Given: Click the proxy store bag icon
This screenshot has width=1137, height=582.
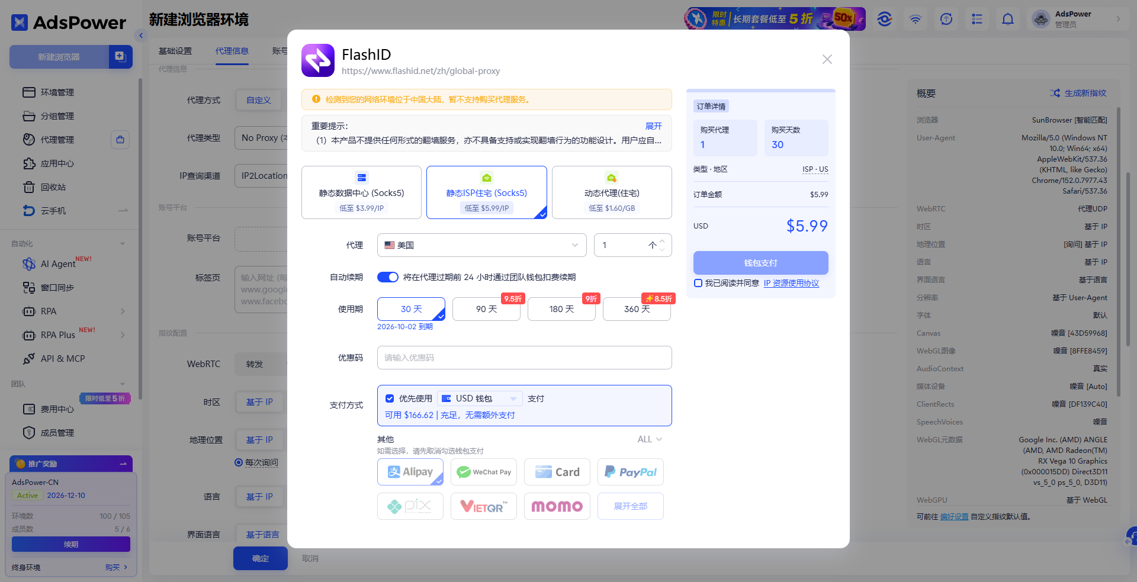Looking at the screenshot, I should pos(120,140).
